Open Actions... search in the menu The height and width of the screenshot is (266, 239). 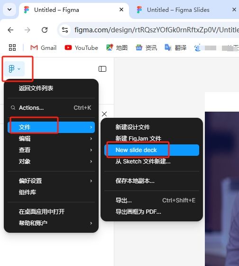click(x=51, y=107)
